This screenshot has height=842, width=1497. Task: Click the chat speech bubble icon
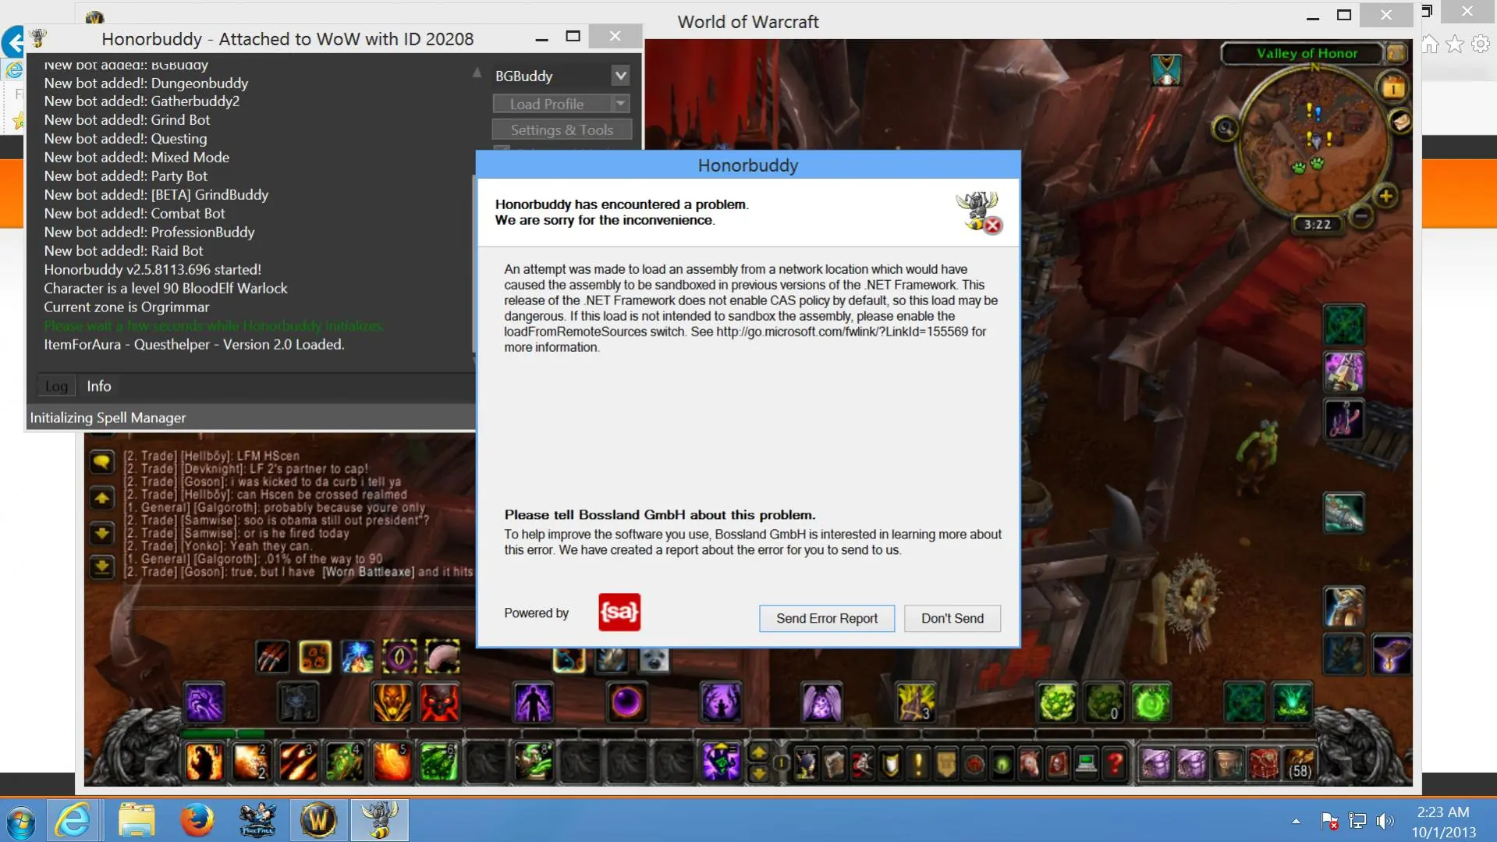click(x=101, y=462)
